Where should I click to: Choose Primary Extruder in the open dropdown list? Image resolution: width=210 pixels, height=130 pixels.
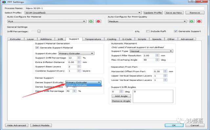coord(83,85)
